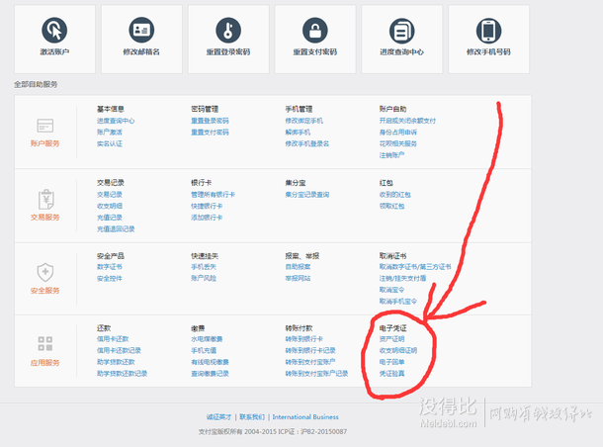603x447 pixels.
Task: Open the 手机充值 link
Action: (204, 351)
